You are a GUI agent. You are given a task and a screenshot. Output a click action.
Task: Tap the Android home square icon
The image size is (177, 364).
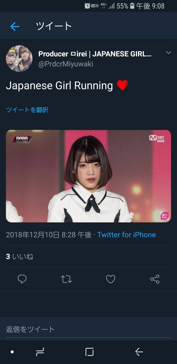(89, 352)
